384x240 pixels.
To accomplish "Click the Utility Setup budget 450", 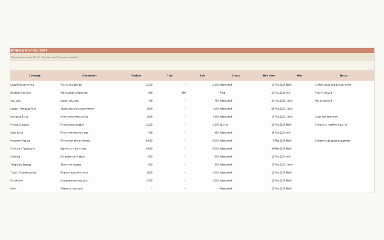I will click(150, 133).
